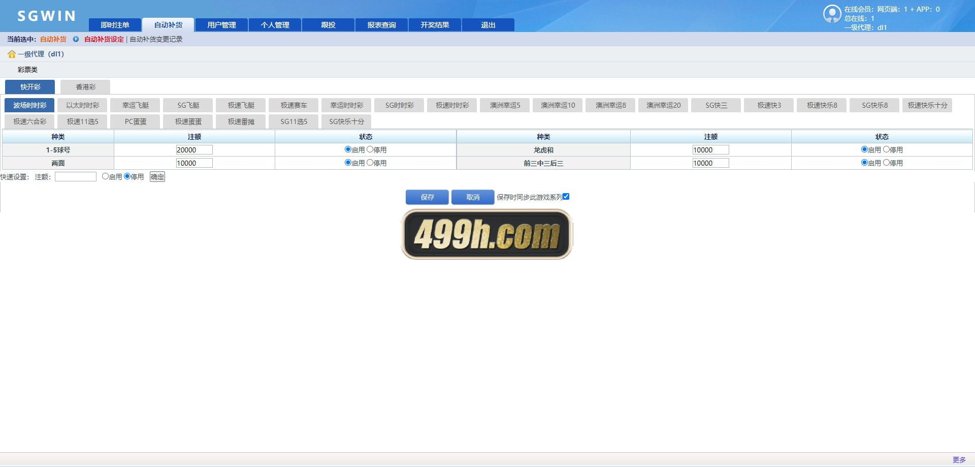Select the SG快乐8 game tab
The width and height of the screenshot is (975, 467).
(x=874, y=105)
